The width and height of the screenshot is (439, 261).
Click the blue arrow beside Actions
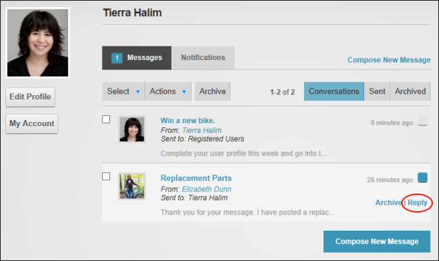(x=184, y=92)
